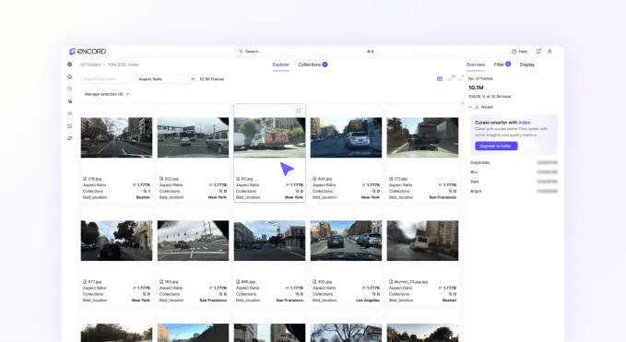The width and height of the screenshot is (626, 342).
Task: Open the Aspect Ratio sort dropdown
Action: (x=161, y=79)
